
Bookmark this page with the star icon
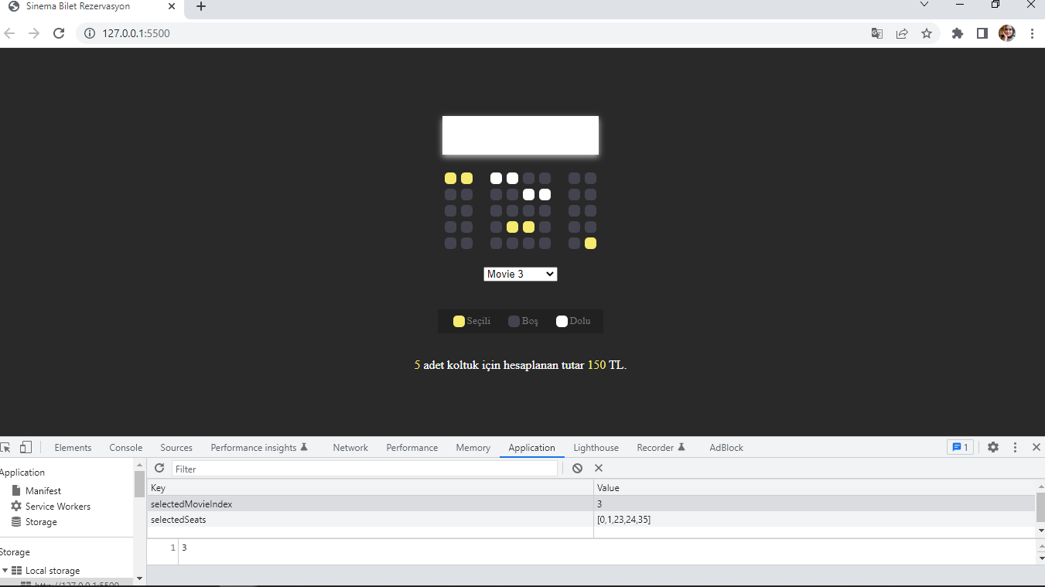click(x=927, y=33)
